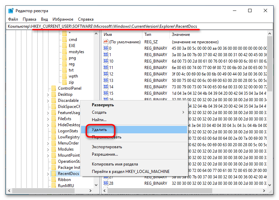
Task: Expand the FileExts key
Action: coord(48,119)
